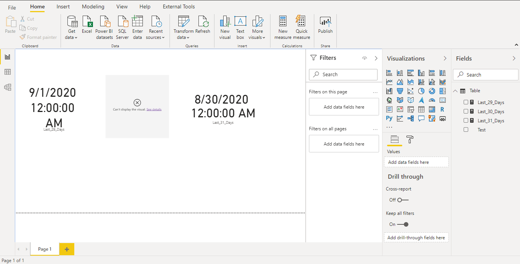This screenshot has width=520, height=264.
Task: Select card visualization with 123
Action: tap(443, 100)
